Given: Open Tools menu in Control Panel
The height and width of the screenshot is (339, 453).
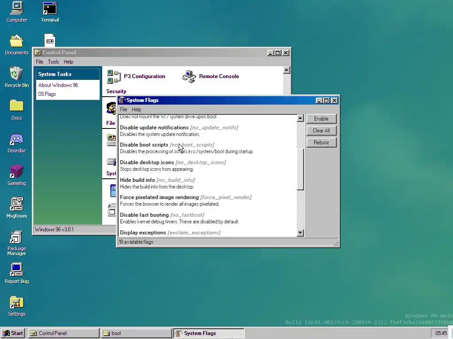Looking at the screenshot, I should click(53, 62).
